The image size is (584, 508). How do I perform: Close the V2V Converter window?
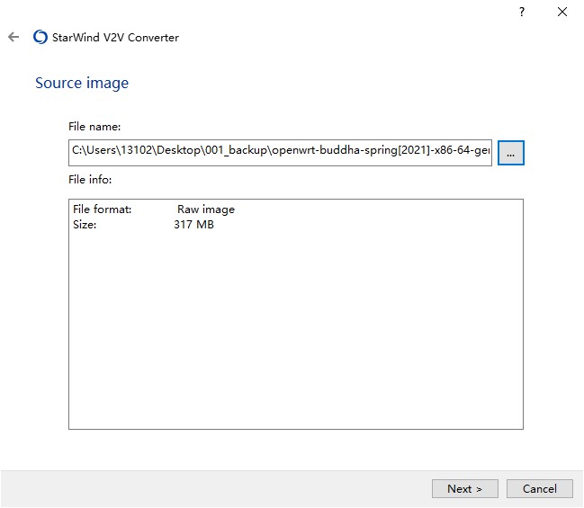562,12
